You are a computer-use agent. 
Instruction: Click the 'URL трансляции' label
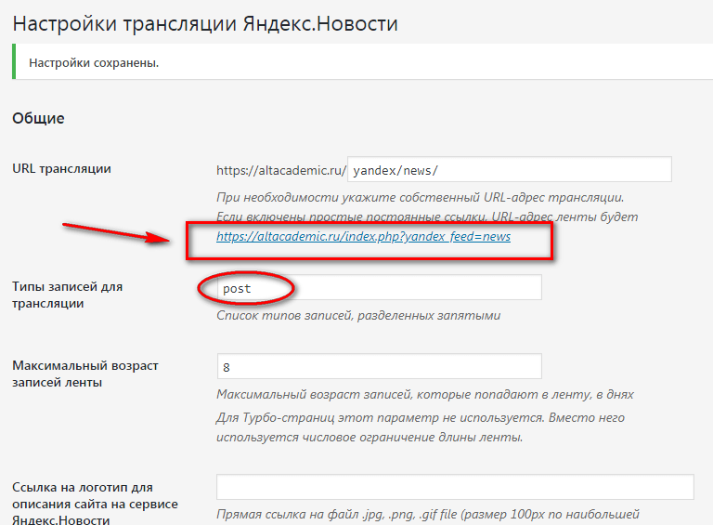61,169
